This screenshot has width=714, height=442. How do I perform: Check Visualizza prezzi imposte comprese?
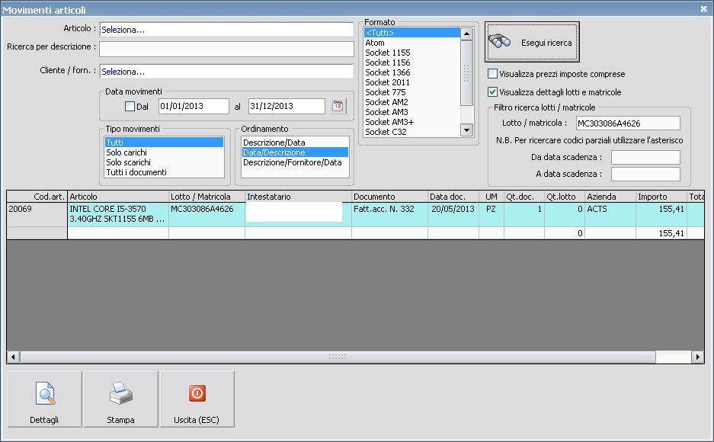click(x=492, y=74)
